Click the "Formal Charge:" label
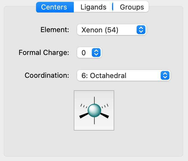This screenshot has height=161, width=188. click(x=44, y=52)
